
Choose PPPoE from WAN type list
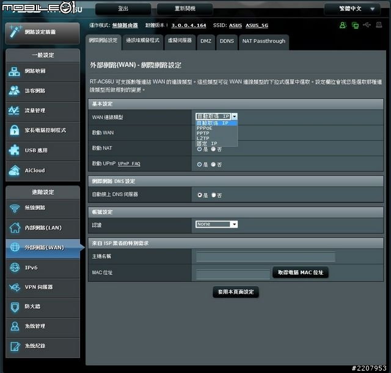pos(205,128)
